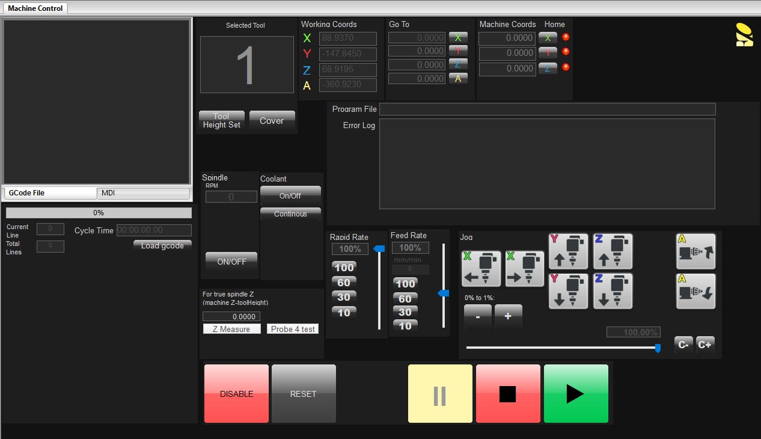This screenshot has width=761, height=439.
Task: Start the program with the green play button
Action: pyautogui.click(x=576, y=394)
